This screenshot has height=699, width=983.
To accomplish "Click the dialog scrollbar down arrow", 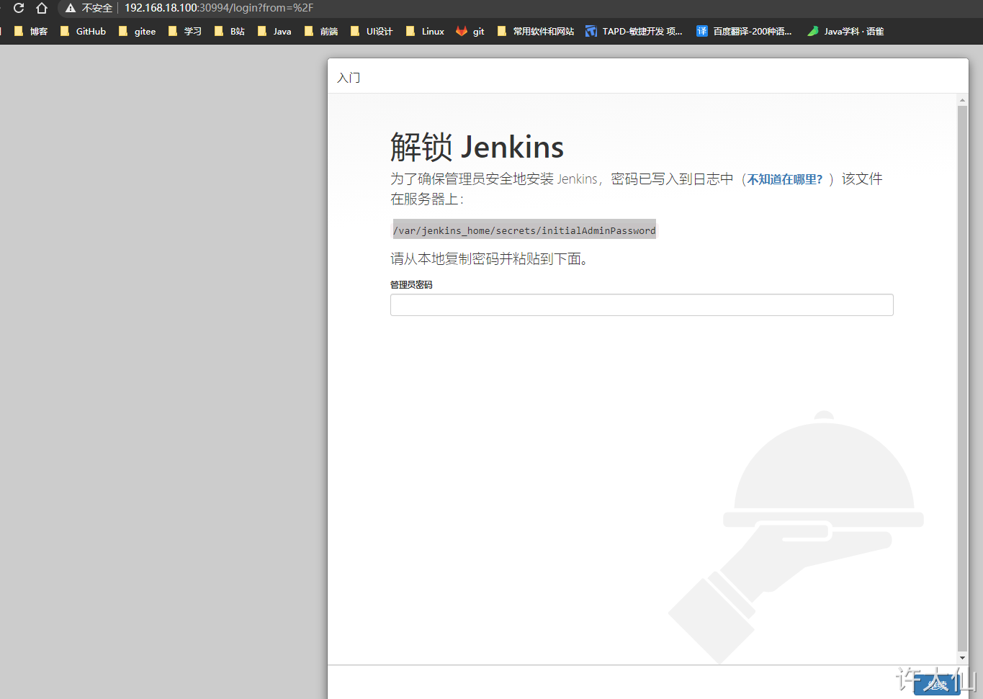I will pyautogui.click(x=962, y=658).
